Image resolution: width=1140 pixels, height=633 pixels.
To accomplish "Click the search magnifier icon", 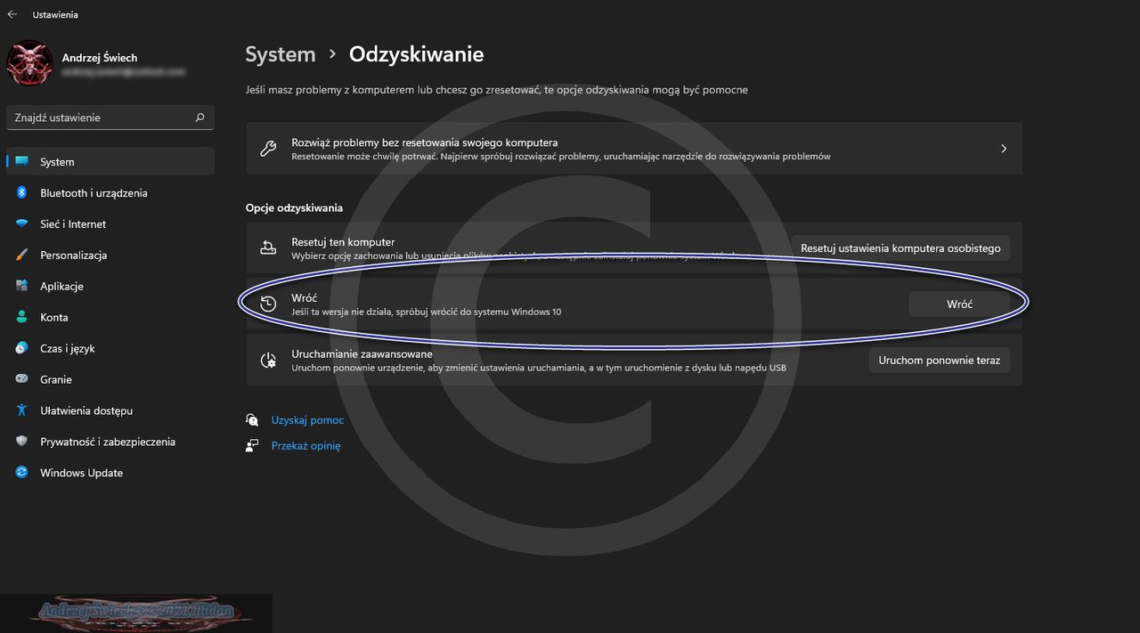I will click(x=199, y=118).
